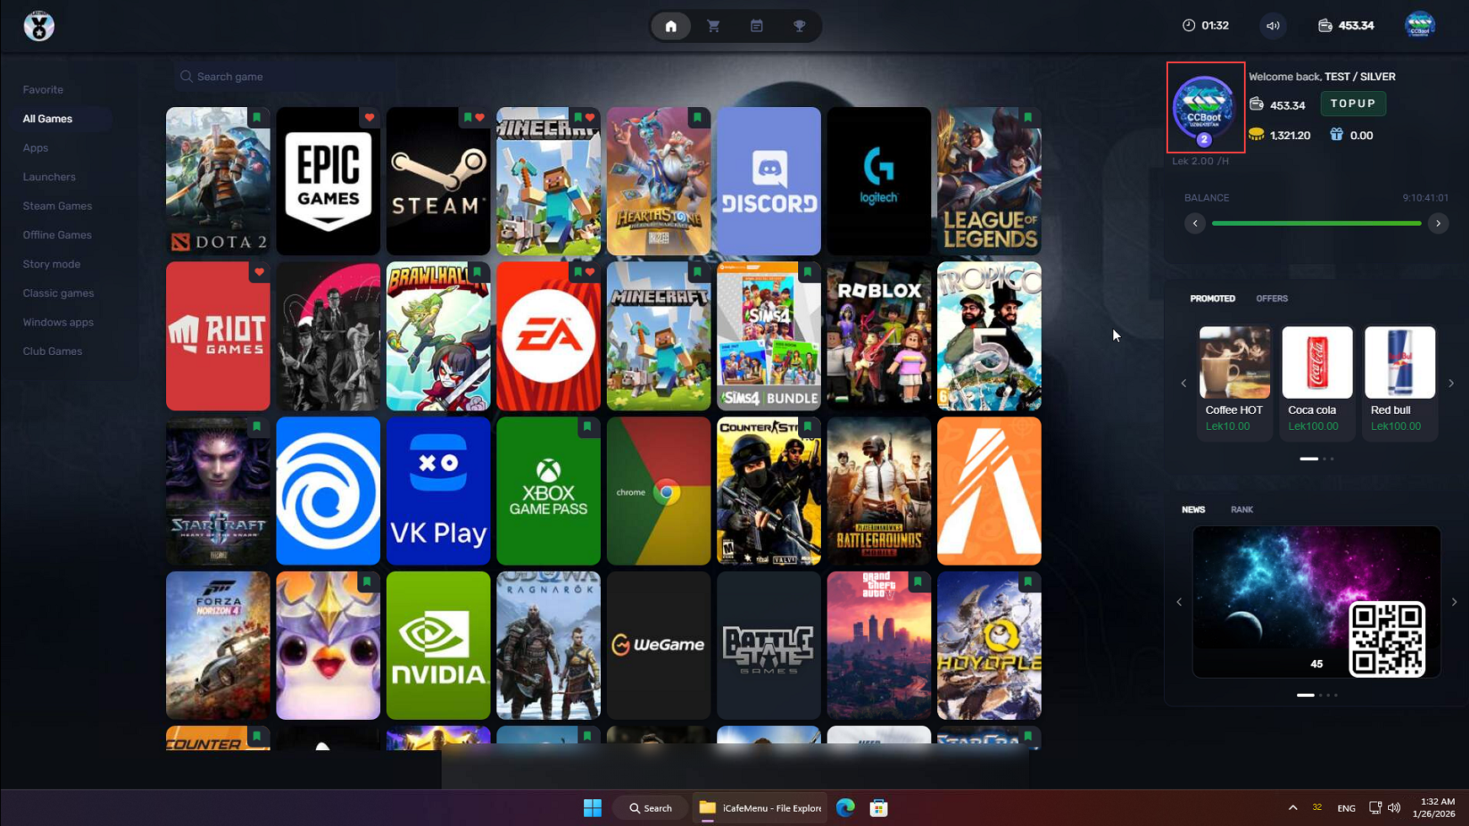Click the promoted carousel page indicator
This screenshot has width=1469, height=826.
[x=1316, y=459]
